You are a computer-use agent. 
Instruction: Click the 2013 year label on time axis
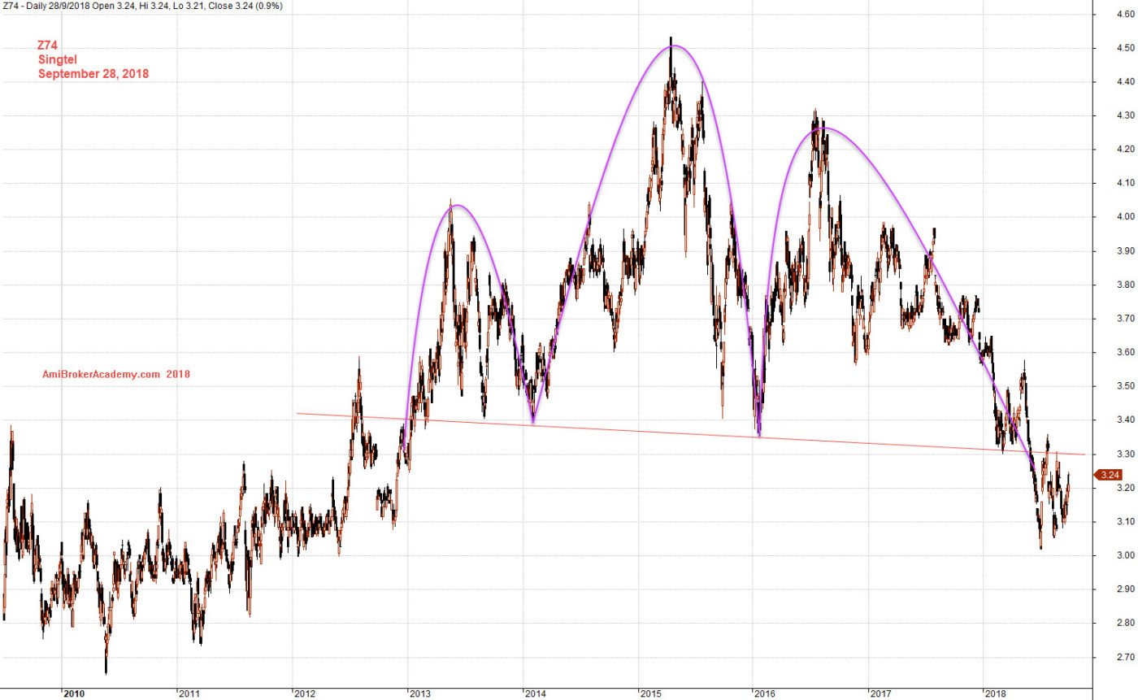[420, 693]
